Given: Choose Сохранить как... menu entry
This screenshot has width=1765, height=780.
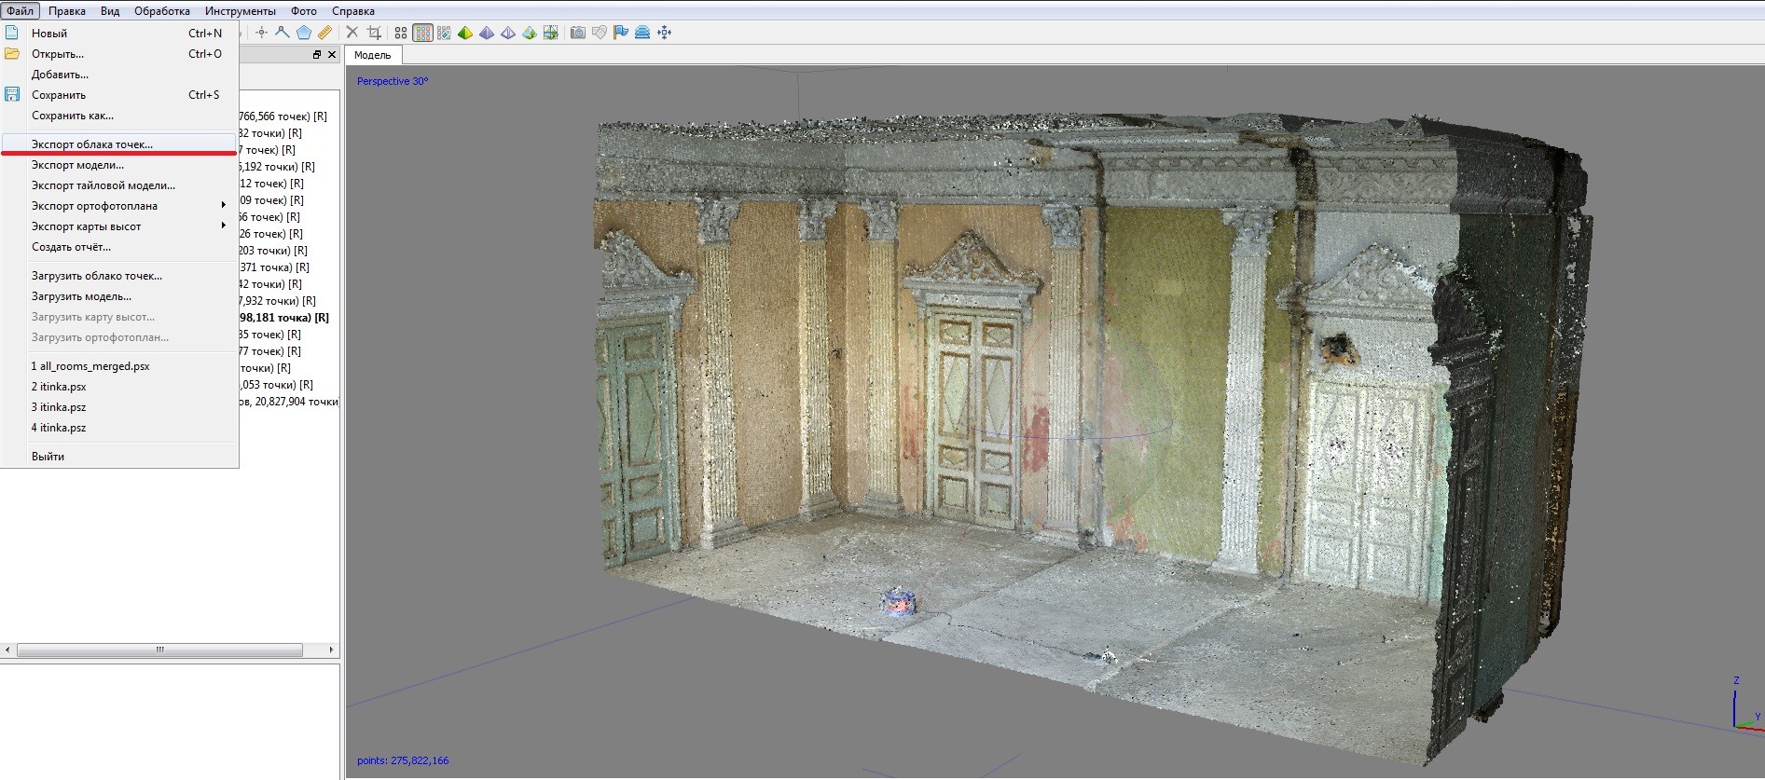Looking at the screenshot, I should click(119, 116).
